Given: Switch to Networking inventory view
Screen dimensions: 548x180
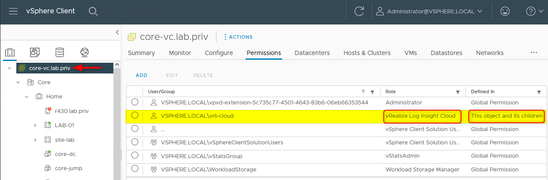Looking at the screenshot, I should [85, 52].
